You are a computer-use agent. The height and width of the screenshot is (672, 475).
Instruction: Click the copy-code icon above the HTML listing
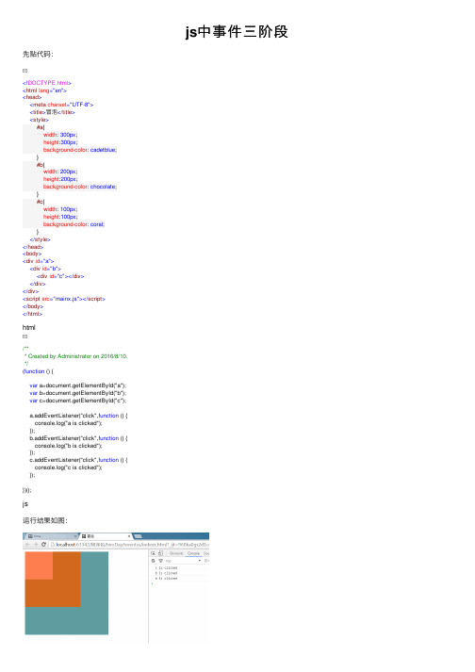coord(25,71)
